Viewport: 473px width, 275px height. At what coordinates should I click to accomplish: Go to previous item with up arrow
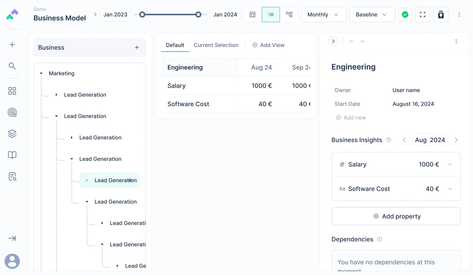[352, 41]
